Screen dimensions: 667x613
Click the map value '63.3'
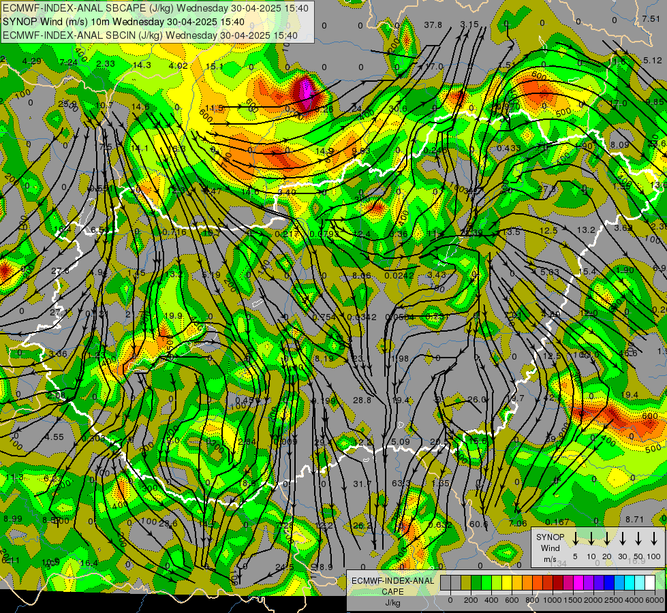pyautogui.click(x=401, y=484)
